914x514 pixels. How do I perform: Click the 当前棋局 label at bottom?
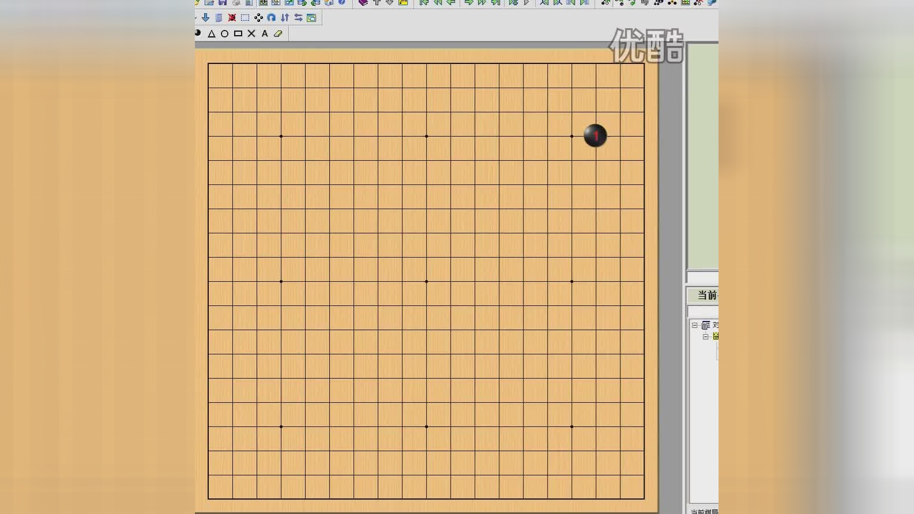[x=704, y=511]
